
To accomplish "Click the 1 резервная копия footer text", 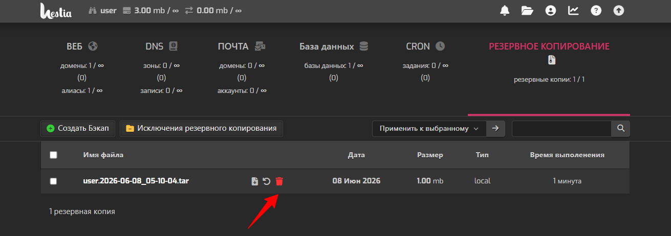I will tap(82, 211).
